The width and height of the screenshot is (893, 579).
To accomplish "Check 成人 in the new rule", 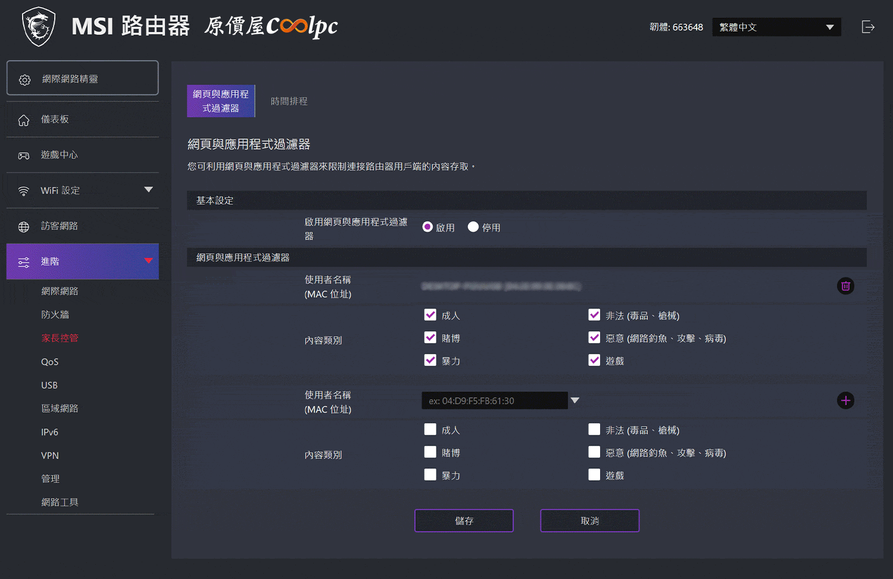I will [430, 429].
